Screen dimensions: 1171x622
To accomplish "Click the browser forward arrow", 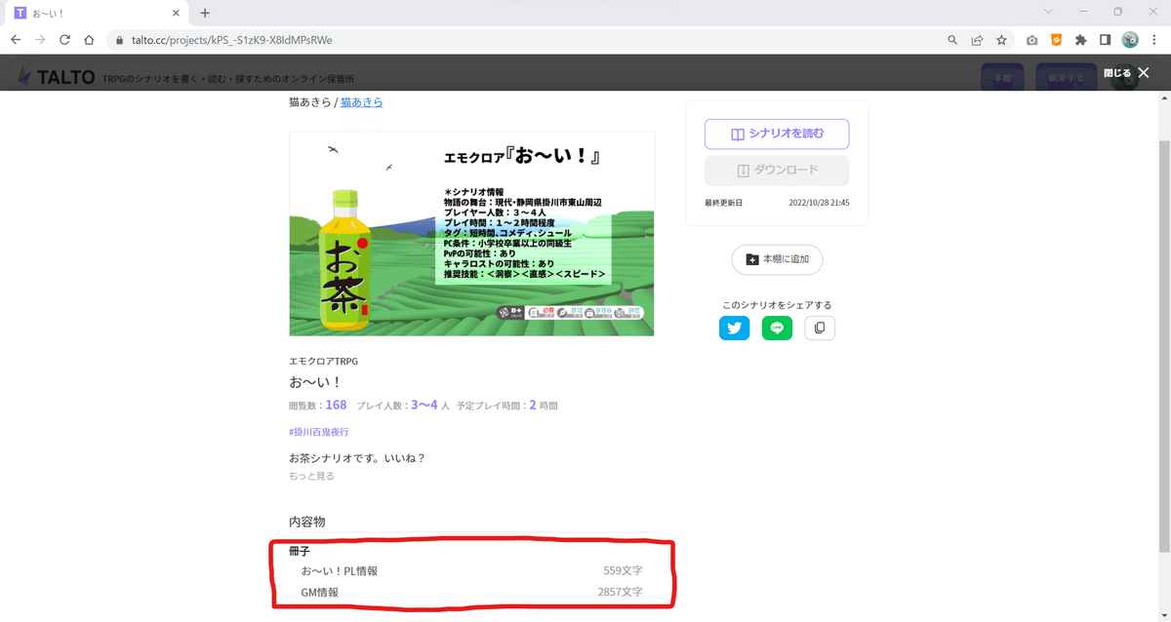I will (40, 40).
